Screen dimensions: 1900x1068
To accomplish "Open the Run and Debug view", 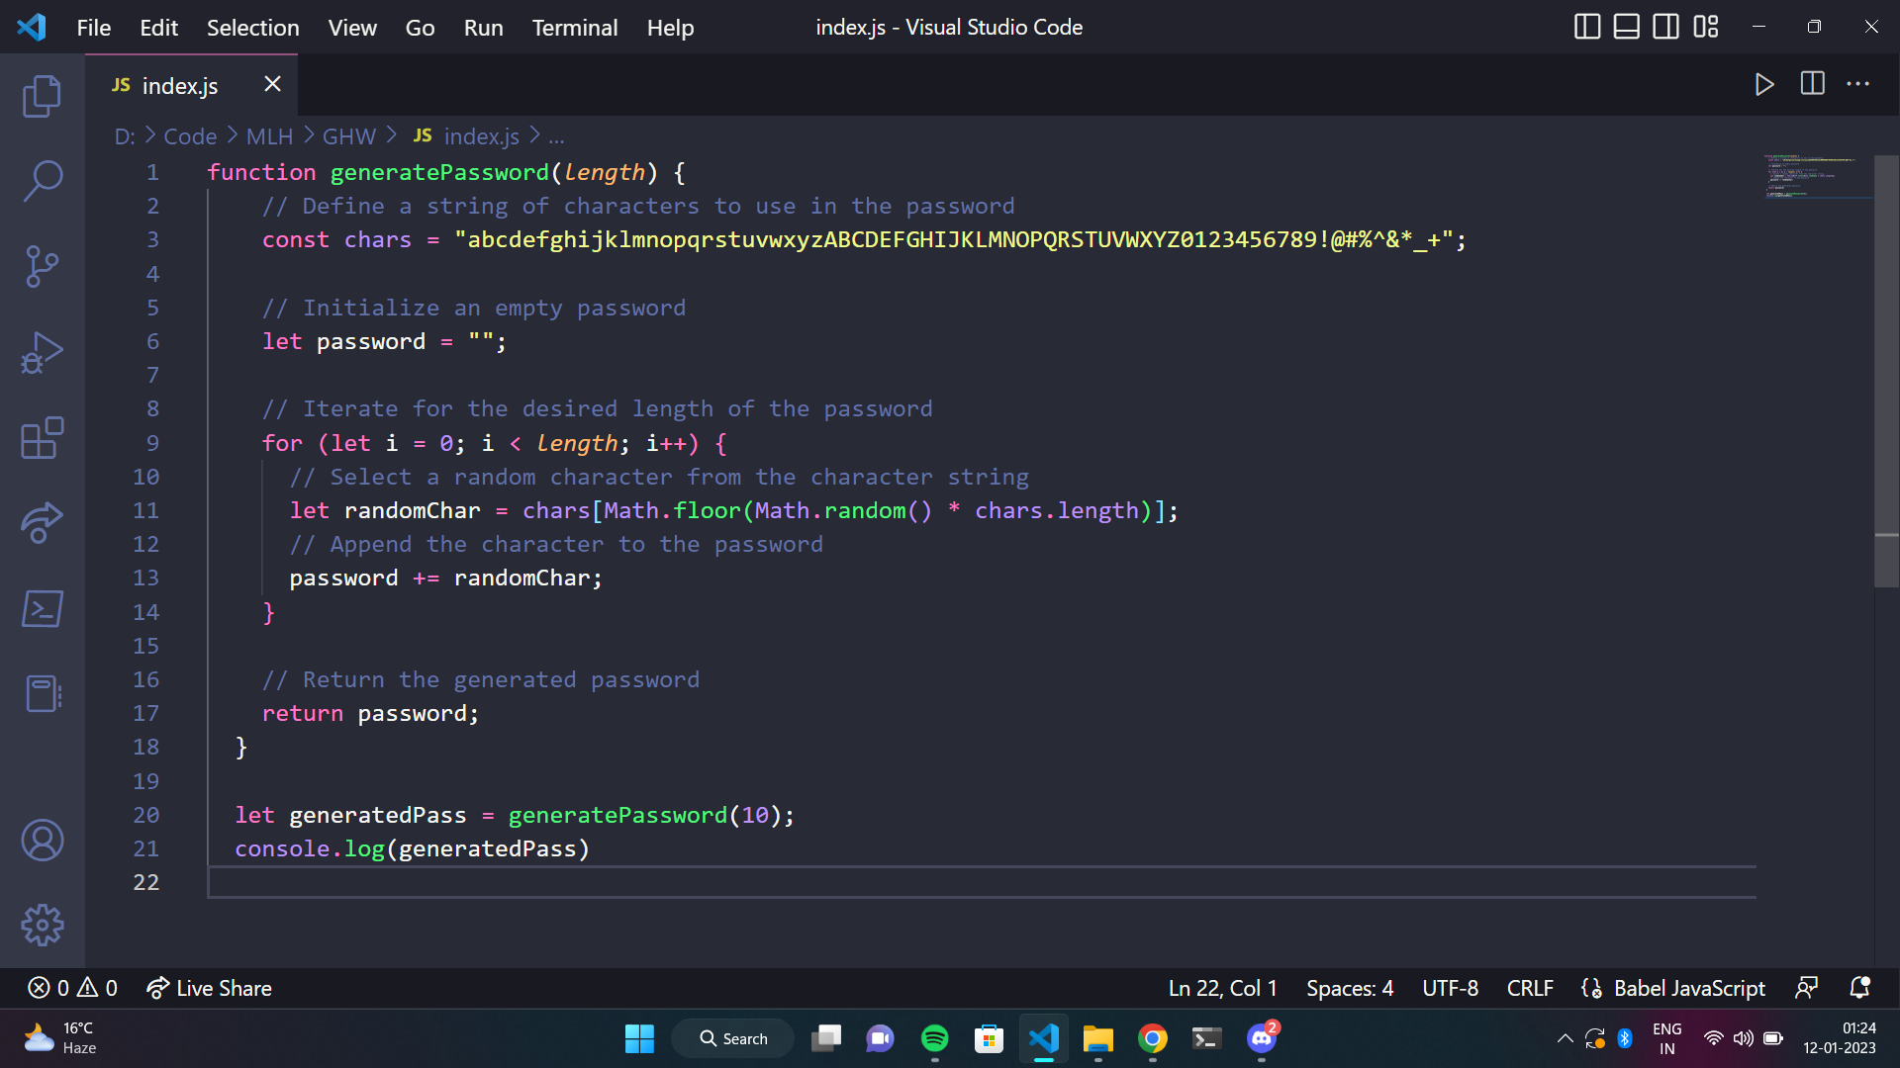I will point(42,352).
